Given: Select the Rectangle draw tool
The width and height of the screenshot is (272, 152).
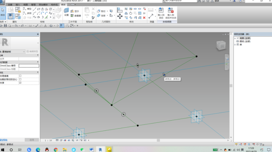Looking at the screenshot, I should (38, 9).
